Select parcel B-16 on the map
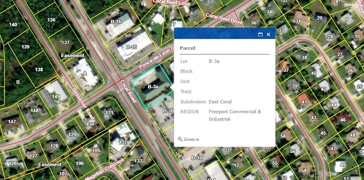This screenshot has height=180, width=364. [116, 22]
